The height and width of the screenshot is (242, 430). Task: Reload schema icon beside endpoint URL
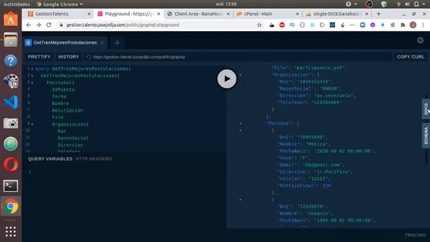[88, 57]
